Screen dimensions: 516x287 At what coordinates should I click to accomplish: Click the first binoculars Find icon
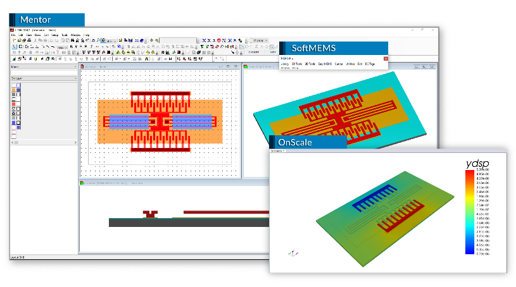coord(73,40)
